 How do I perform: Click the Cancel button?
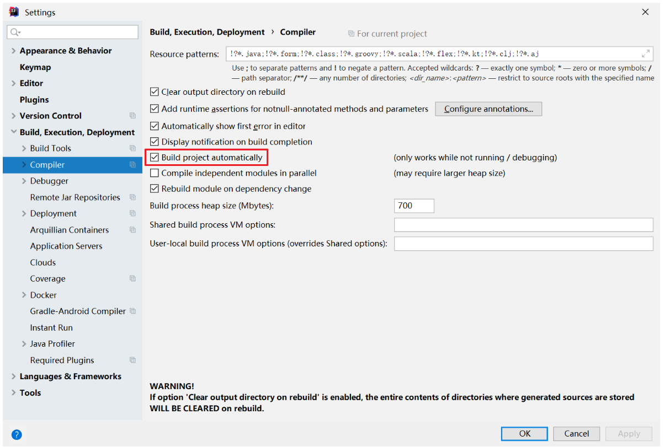click(x=576, y=434)
